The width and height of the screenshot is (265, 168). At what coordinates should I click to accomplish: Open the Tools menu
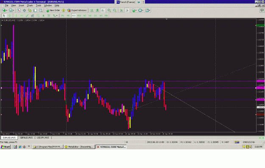(38, 6)
